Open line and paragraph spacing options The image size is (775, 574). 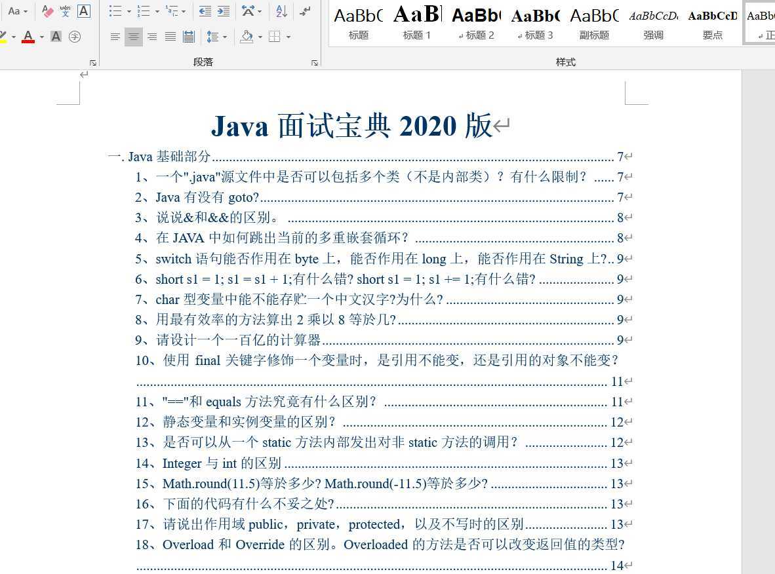tap(216, 37)
